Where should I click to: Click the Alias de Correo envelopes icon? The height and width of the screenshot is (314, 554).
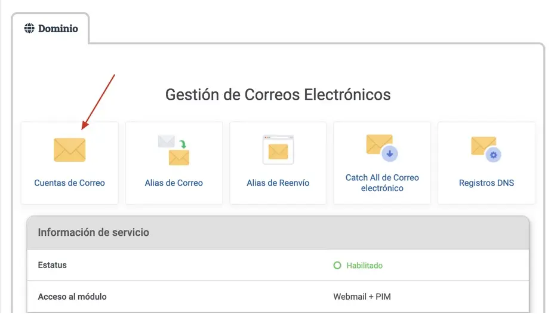174,150
